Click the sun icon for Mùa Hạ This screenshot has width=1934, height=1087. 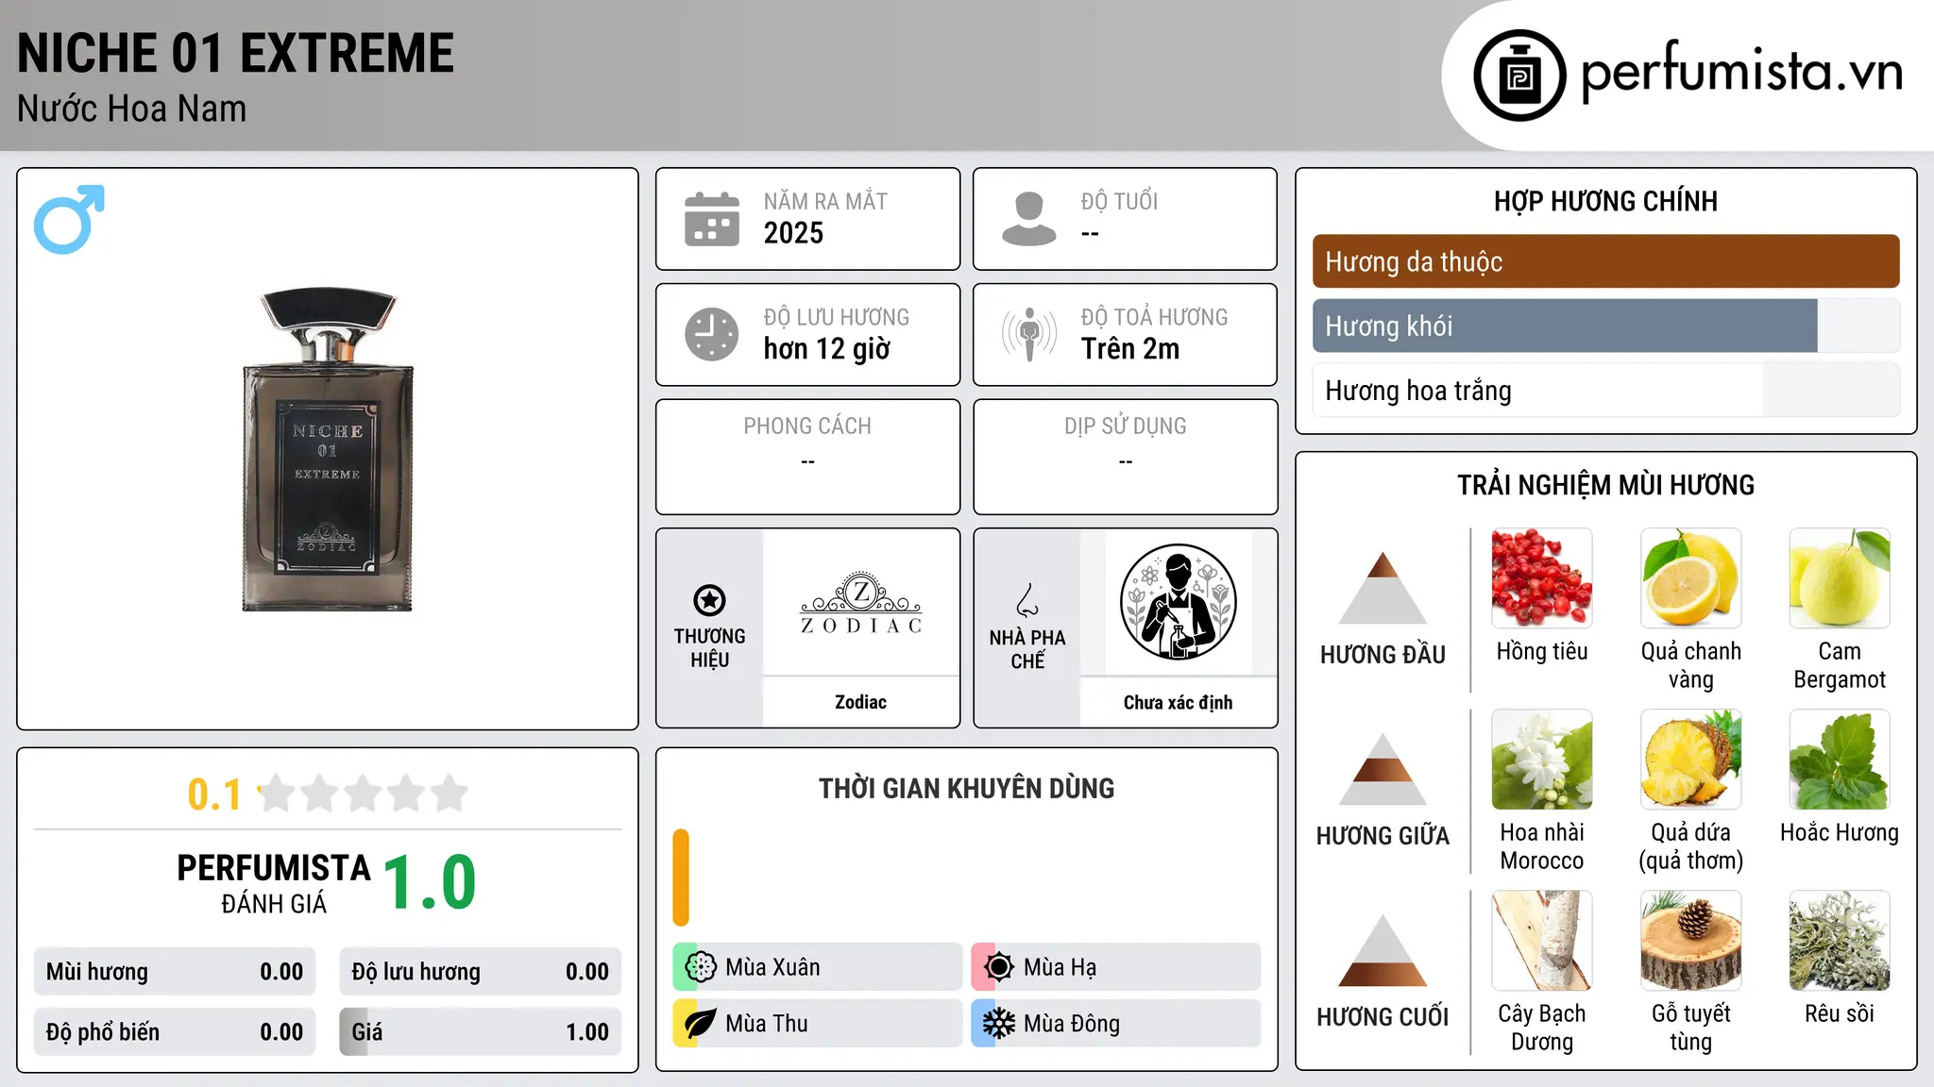(999, 966)
